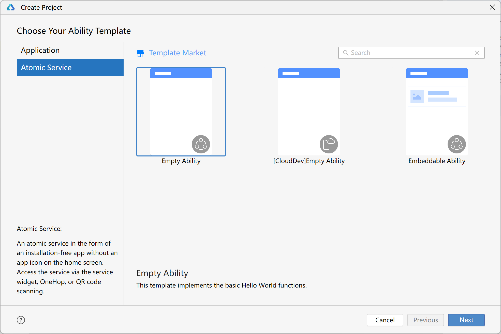Click the Next button
The height and width of the screenshot is (334, 501).
[x=466, y=320]
